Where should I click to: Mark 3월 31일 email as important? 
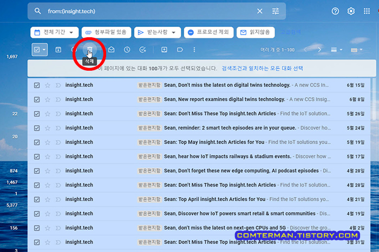tap(58, 242)
